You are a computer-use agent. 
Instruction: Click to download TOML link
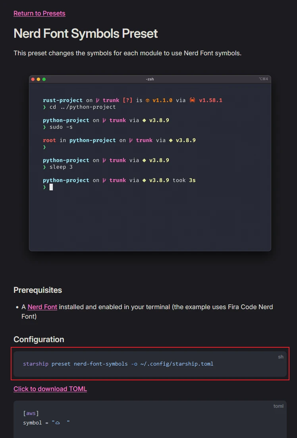pyautogui.click(x=50, y=389)
